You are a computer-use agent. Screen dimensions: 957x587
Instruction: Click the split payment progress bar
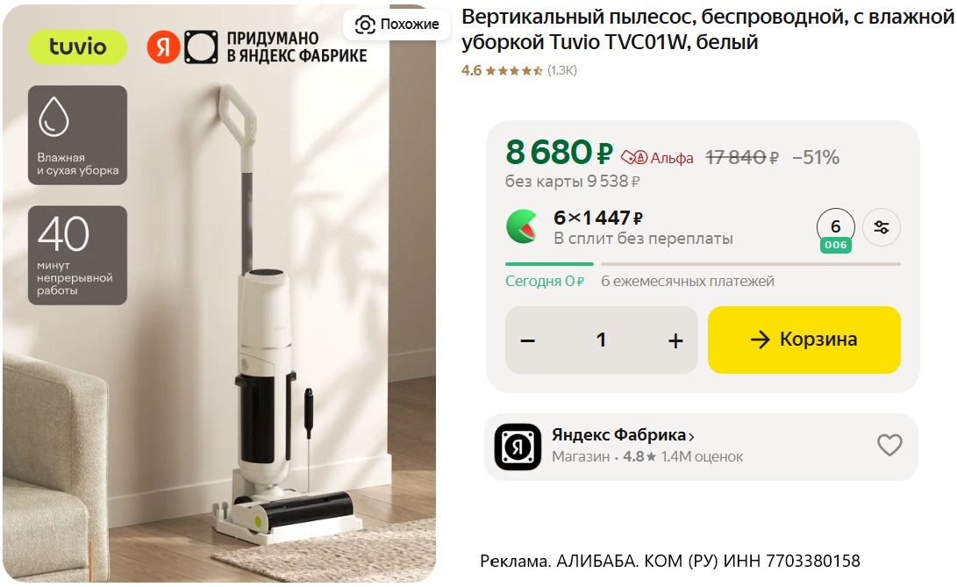[x=703, y=264]
